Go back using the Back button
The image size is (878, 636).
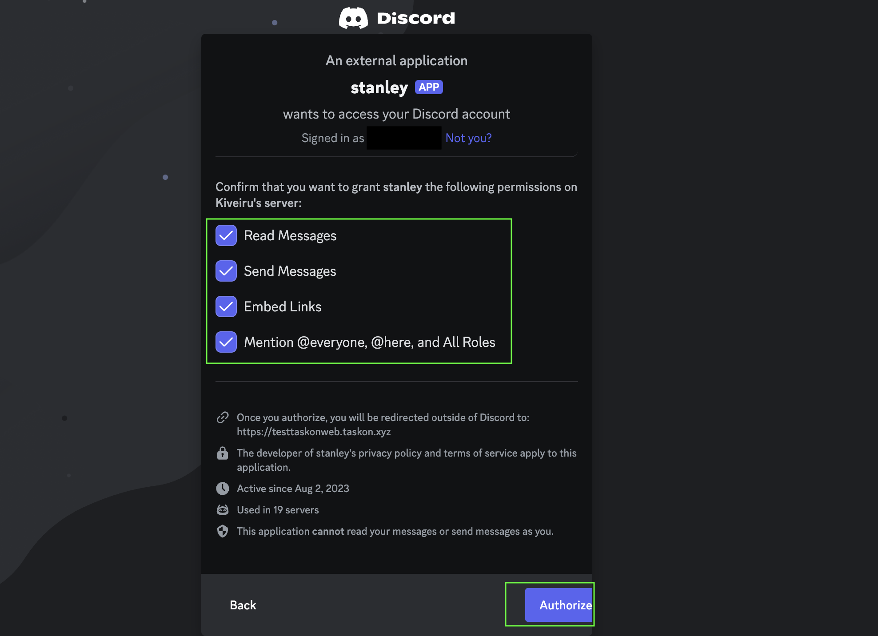[x=243, y=605]
